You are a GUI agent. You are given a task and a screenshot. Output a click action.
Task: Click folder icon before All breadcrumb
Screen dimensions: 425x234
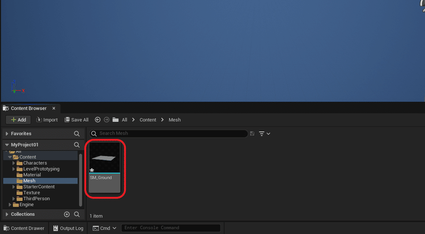click(x=116, y=120)
